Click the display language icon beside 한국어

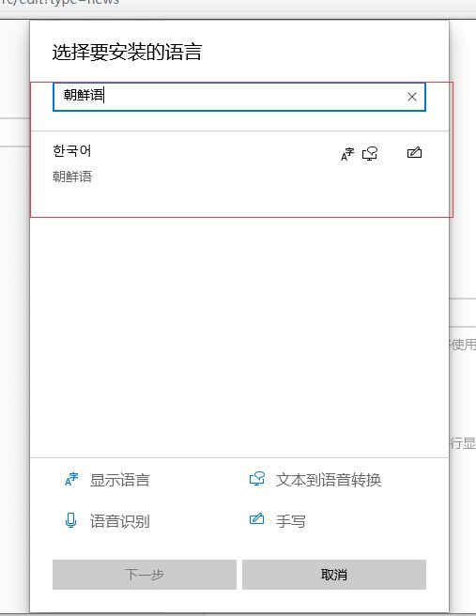pyautogui.click(x=347, y=154)
